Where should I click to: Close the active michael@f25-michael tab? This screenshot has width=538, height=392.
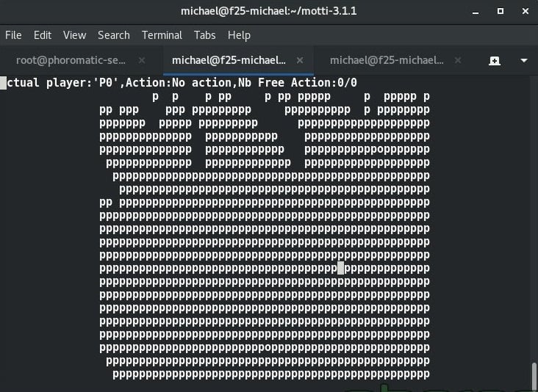coord(299,60)
